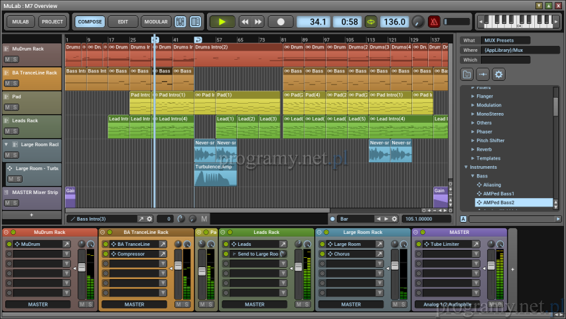Click the Fast Forward transport button
This screenshot has height=319, width=566.
(258, 22)
